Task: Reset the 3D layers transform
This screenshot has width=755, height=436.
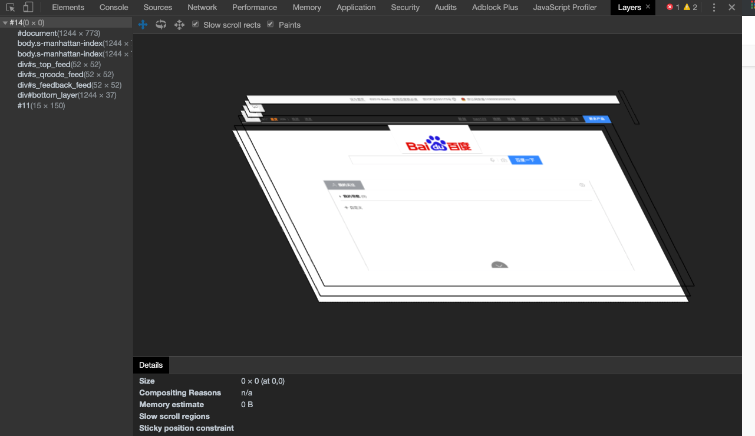Action: (179, 25)
